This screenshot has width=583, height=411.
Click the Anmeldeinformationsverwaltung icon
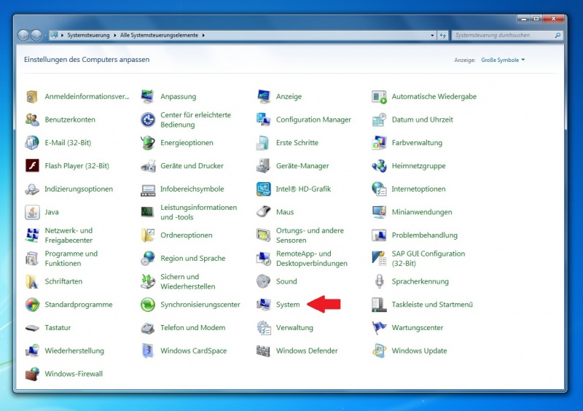(32, 97)
